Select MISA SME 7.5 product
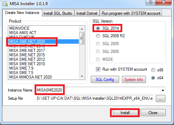This screenshot has width=174, height=125. click(43, 73)
